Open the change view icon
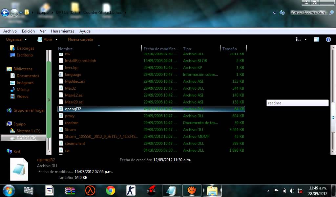The image size is (336, 197). 299,39
